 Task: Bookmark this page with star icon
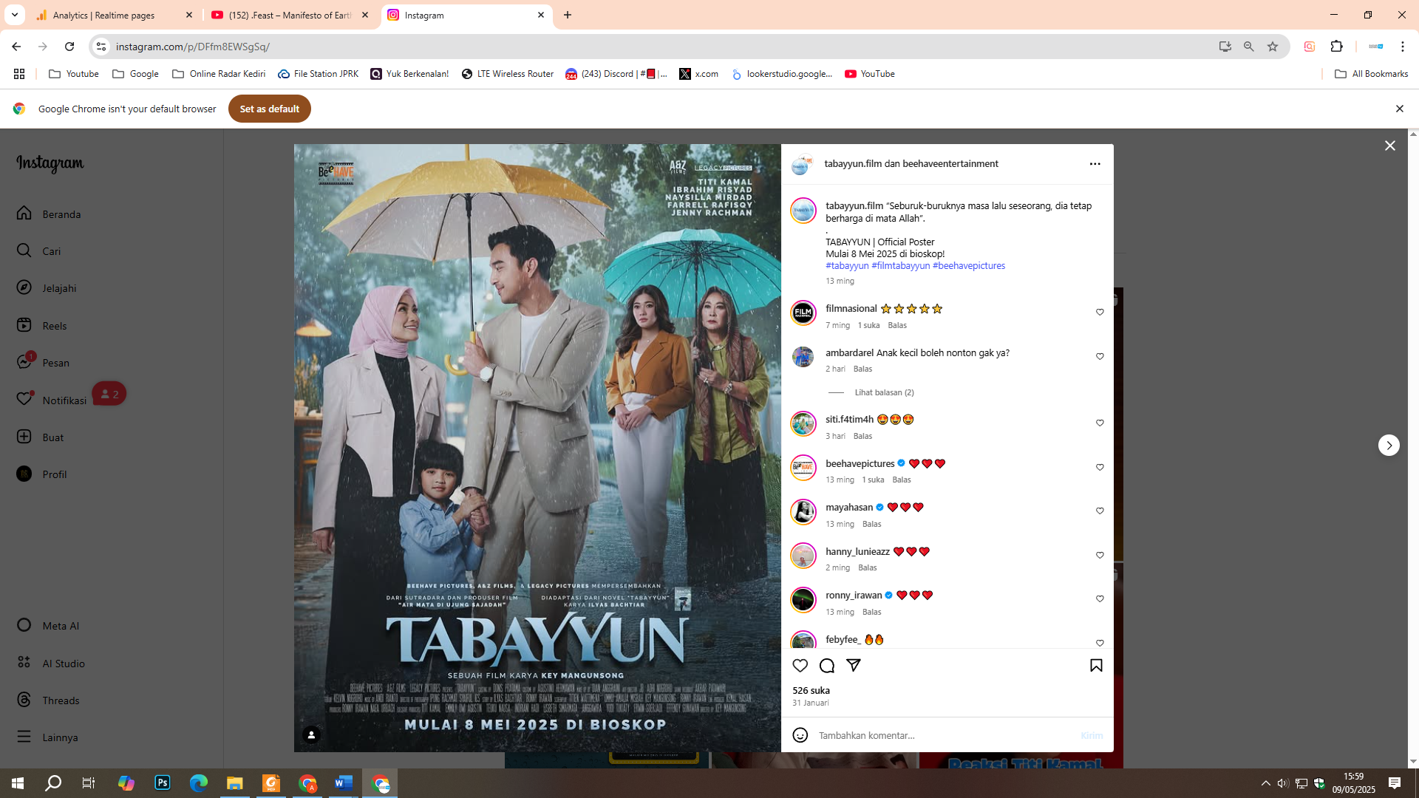point(1273,47)
